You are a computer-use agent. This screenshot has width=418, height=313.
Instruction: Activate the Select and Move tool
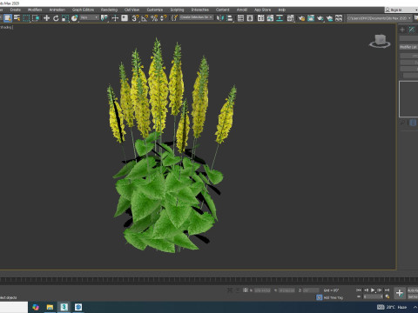pos(46,18)
